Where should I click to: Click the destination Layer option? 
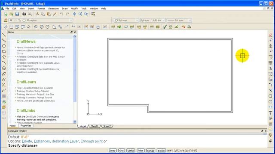pos(65,141)
